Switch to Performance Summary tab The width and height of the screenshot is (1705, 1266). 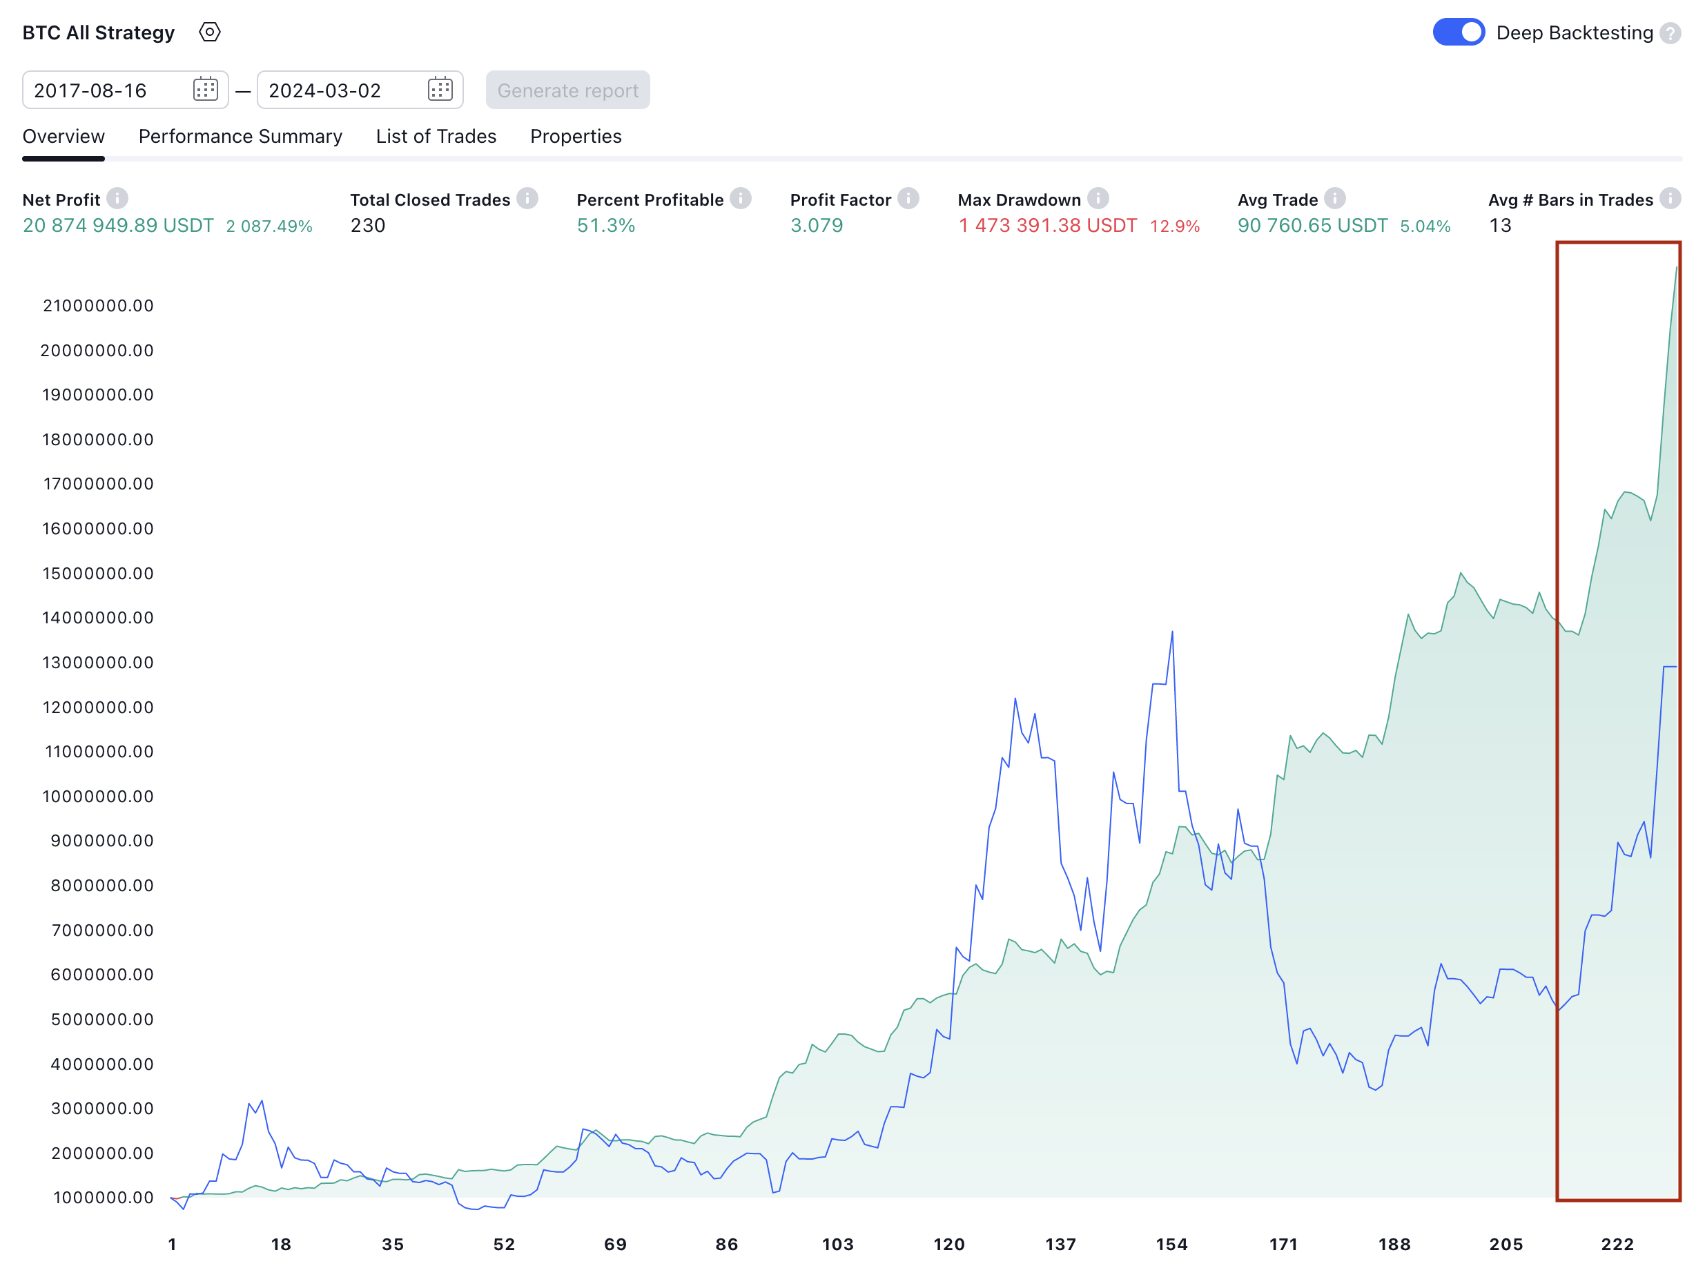[x=240, y=137]
